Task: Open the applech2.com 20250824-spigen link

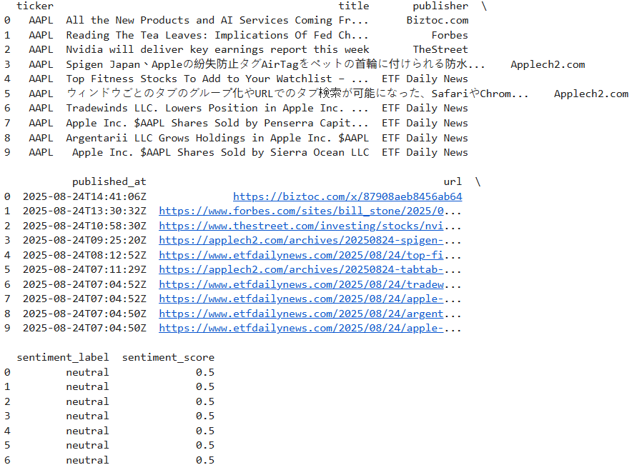Action: click(301, 240)
